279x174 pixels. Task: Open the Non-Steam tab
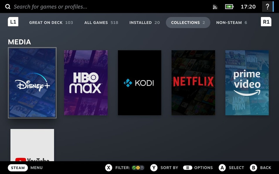(x=232, y=23)
